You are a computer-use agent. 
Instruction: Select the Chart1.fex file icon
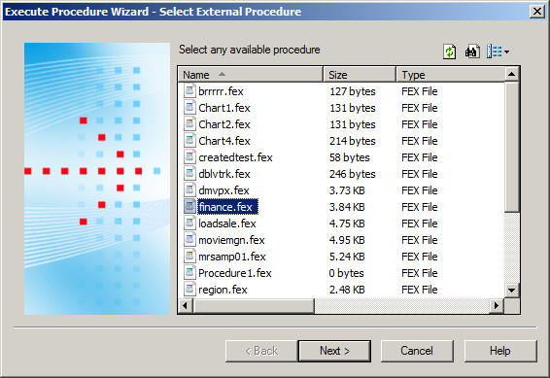189,108
